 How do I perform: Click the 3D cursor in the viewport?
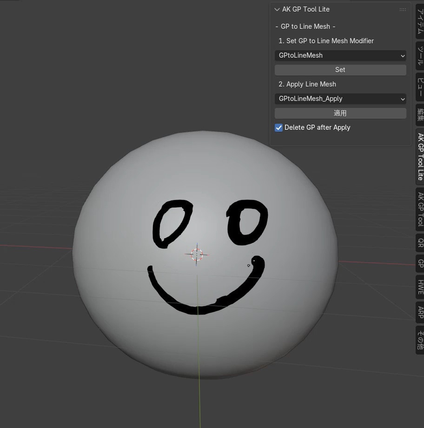(x=197, y=254)
